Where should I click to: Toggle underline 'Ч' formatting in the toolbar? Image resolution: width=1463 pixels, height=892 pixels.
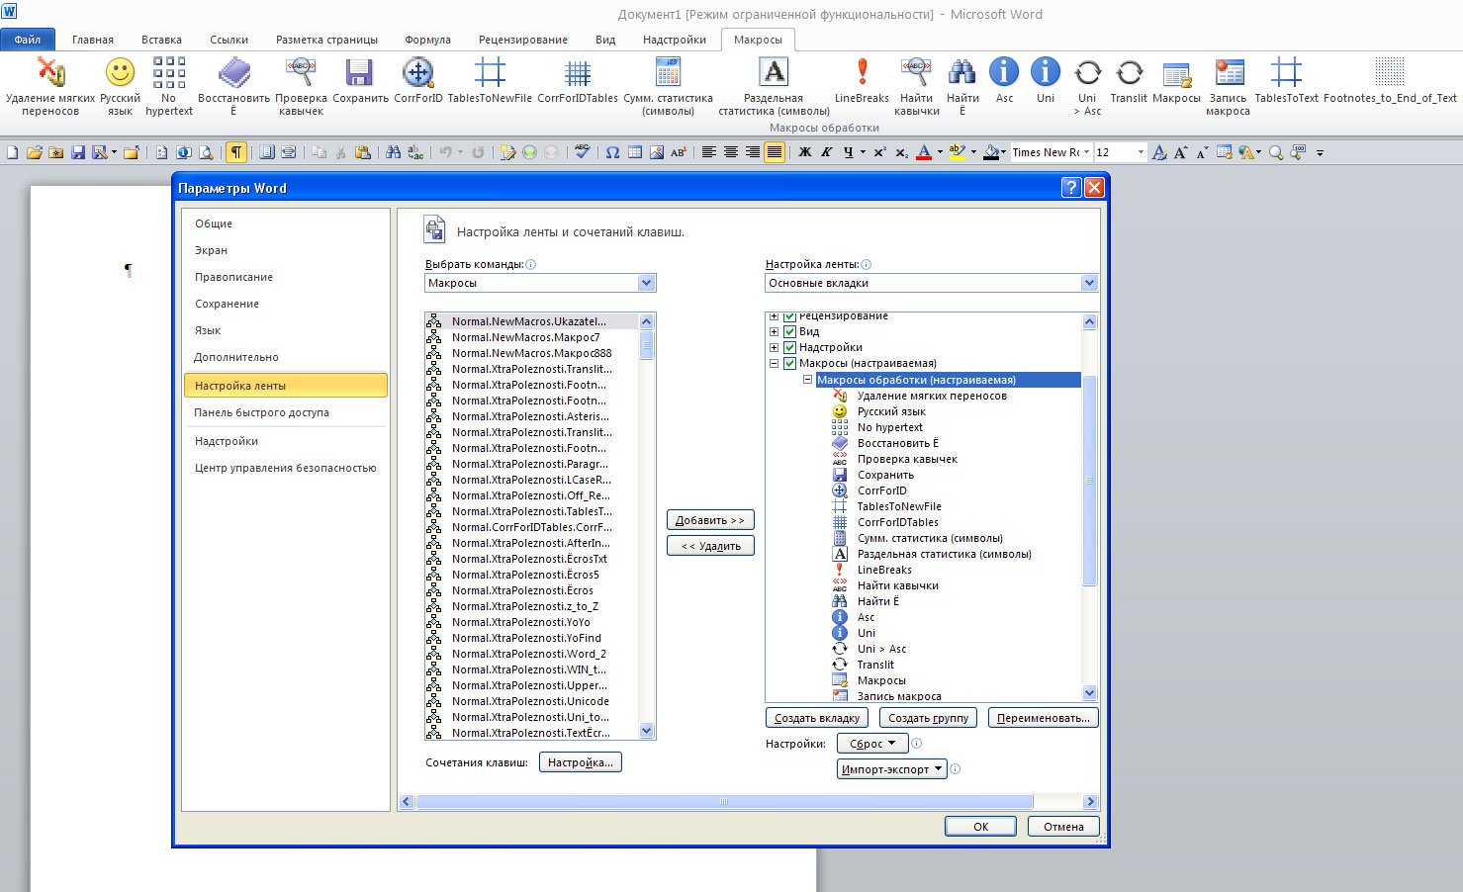coord(848,152)
